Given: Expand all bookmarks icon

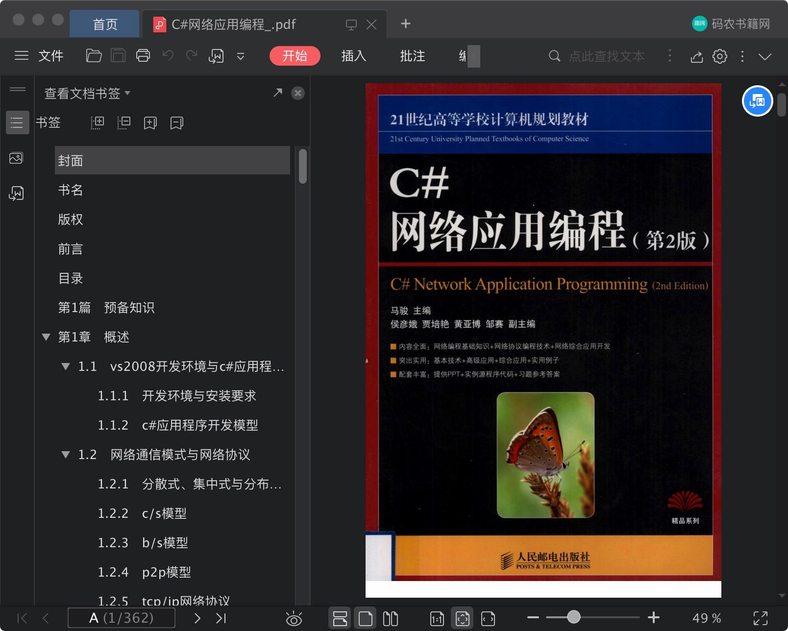Looking at the screenshot, I should pos(98,122).
